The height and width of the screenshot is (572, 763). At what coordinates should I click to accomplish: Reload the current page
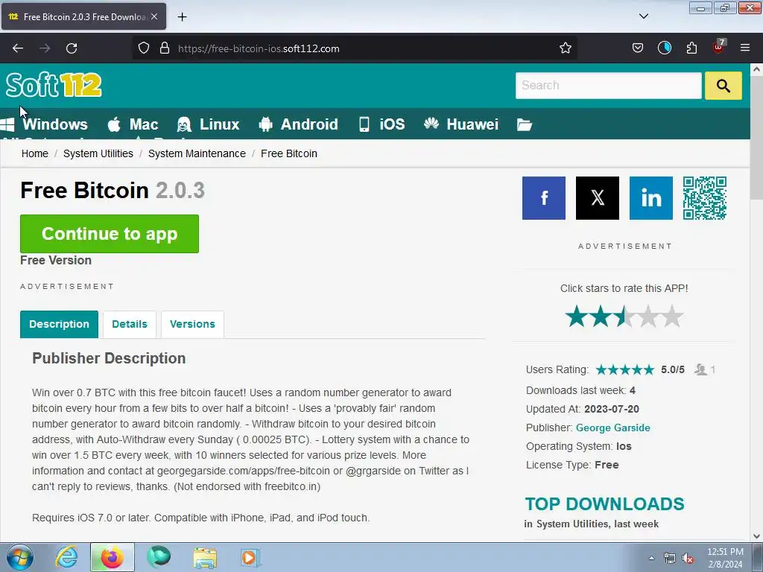coord(72,48)
